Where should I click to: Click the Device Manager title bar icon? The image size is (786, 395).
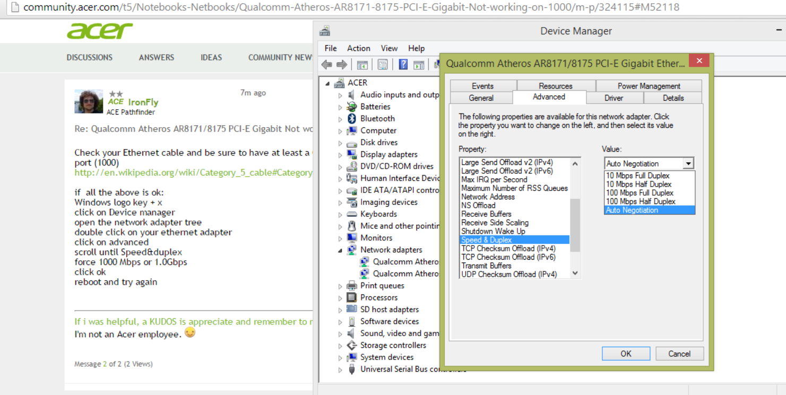[x=325, y=31]
